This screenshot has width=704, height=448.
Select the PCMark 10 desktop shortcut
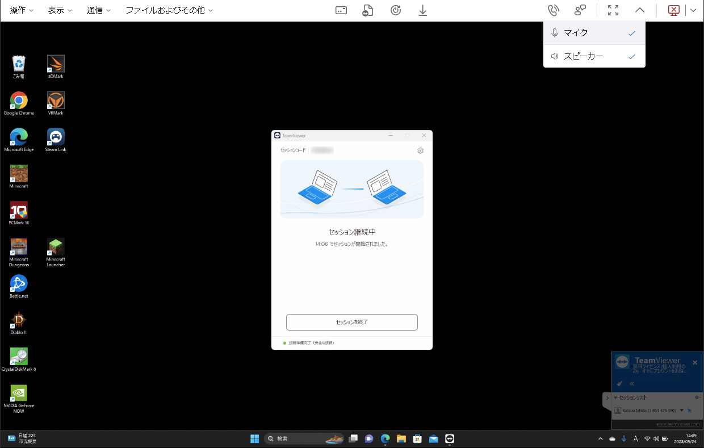pos(19,213)
